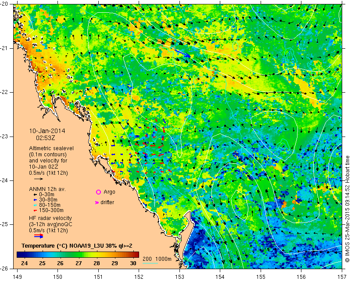Click '0.5m/s (1kt 12h)' below '10-Jan 02Z'

click(x=49, y=173)
